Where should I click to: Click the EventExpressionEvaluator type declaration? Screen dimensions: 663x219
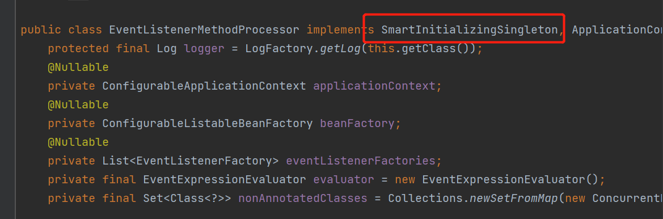coord(225,179)
